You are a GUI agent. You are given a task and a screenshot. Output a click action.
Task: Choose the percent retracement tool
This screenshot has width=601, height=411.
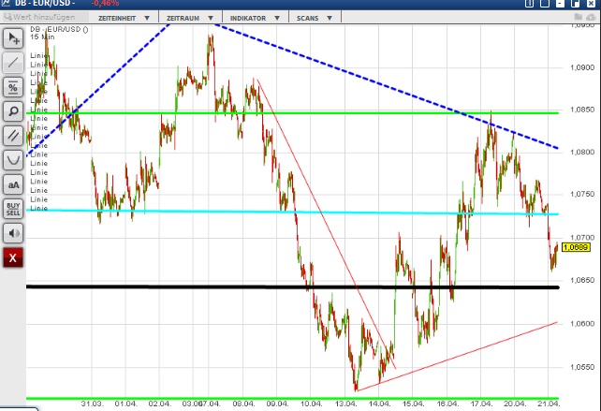point(13,87)
